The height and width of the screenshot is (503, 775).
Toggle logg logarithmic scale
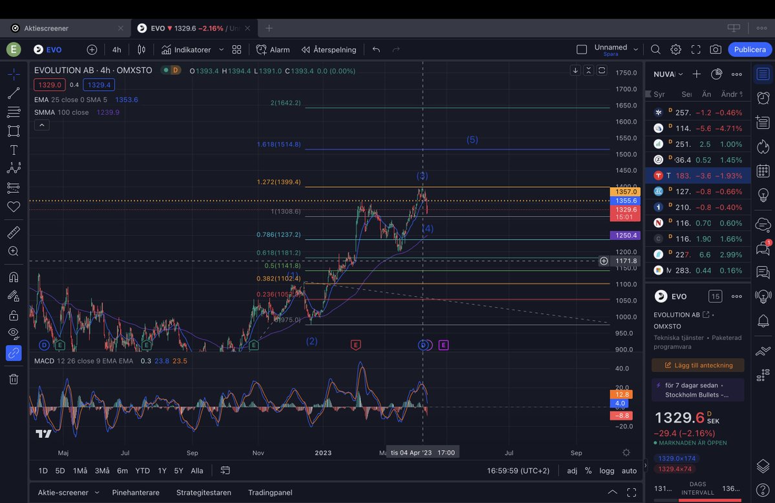[x=606, y=471]
